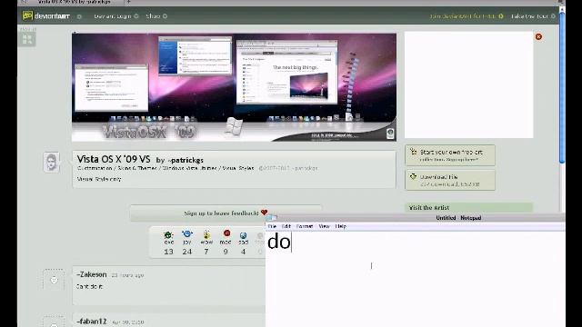Click Zakeson's comment avatar
Screen dimensions: 582x327
point(54,280)
